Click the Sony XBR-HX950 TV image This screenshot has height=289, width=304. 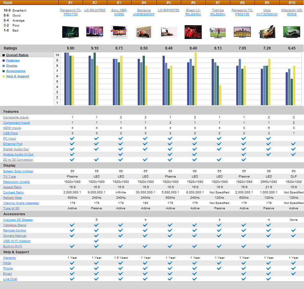coord(119,32)
